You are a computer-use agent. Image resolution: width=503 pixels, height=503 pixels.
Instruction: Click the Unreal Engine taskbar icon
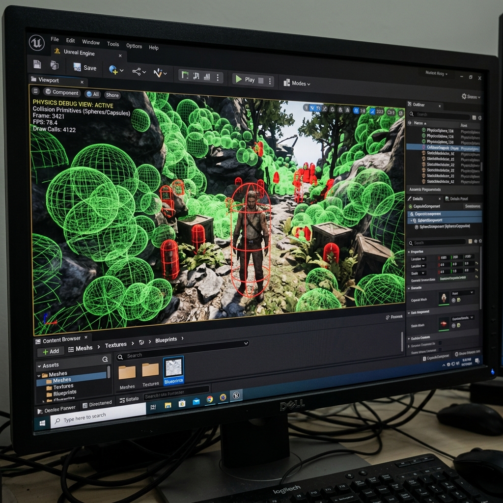click(x=236, y=395)
